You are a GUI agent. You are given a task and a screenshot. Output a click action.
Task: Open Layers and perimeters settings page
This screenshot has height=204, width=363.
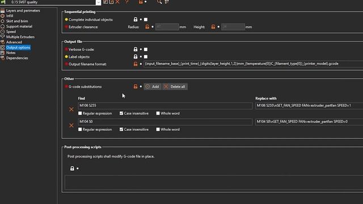pyautogui.click(x=23, y=11)
